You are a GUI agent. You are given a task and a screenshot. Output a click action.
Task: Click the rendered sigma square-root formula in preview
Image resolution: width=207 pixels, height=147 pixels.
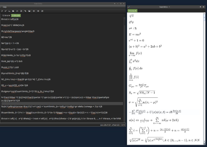[143, 102]
